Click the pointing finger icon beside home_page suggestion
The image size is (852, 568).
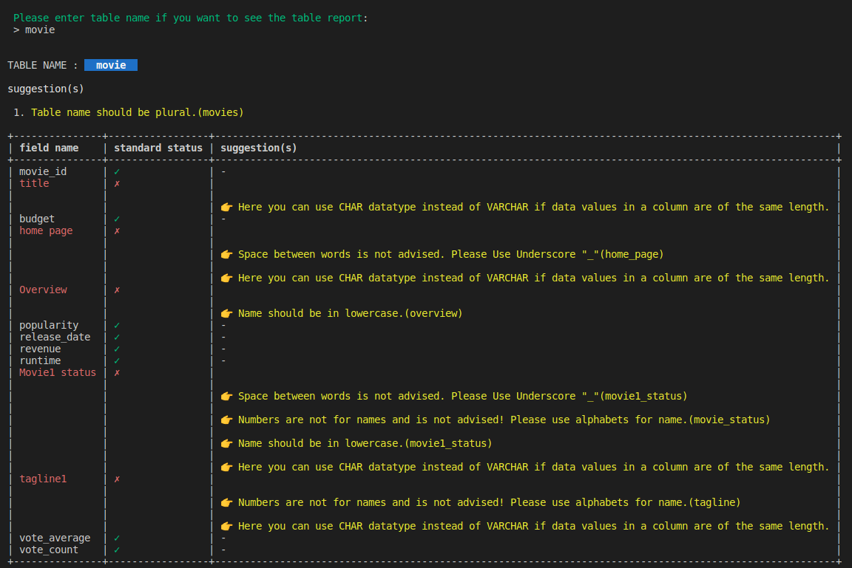226,253
